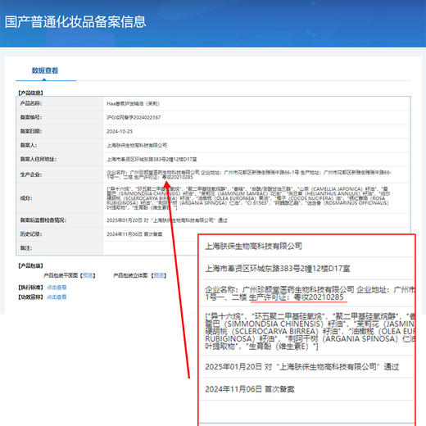Click the 生产企业 row label

pos(31,174)
